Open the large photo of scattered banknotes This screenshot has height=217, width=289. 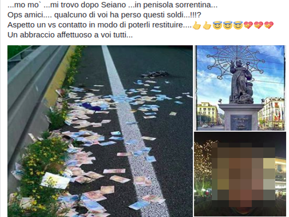100,131
